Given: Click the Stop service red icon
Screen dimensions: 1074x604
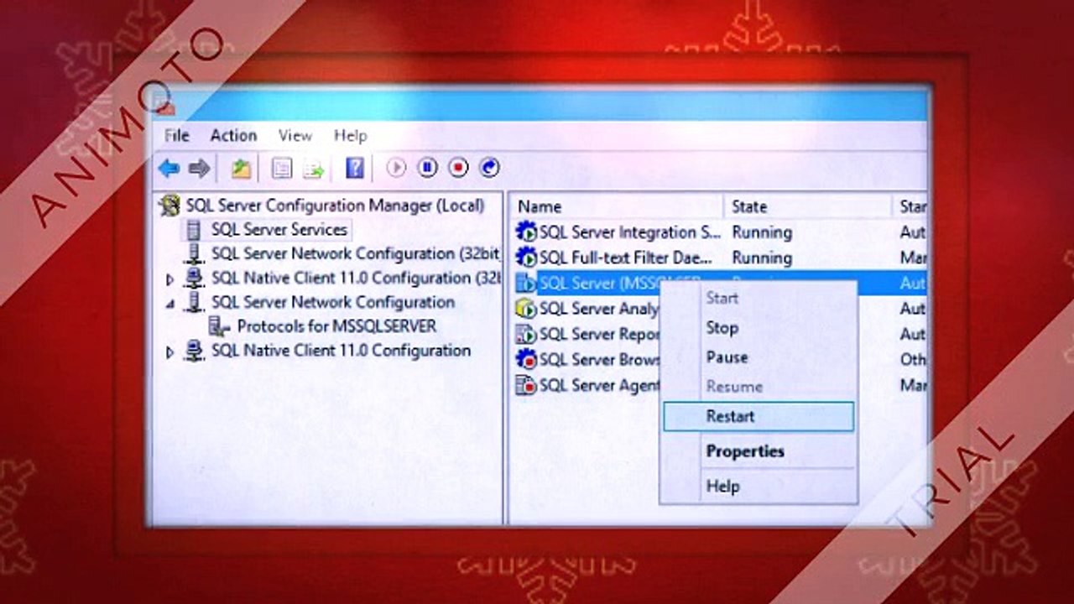Looking at the screenshot, I should (458, 168).
